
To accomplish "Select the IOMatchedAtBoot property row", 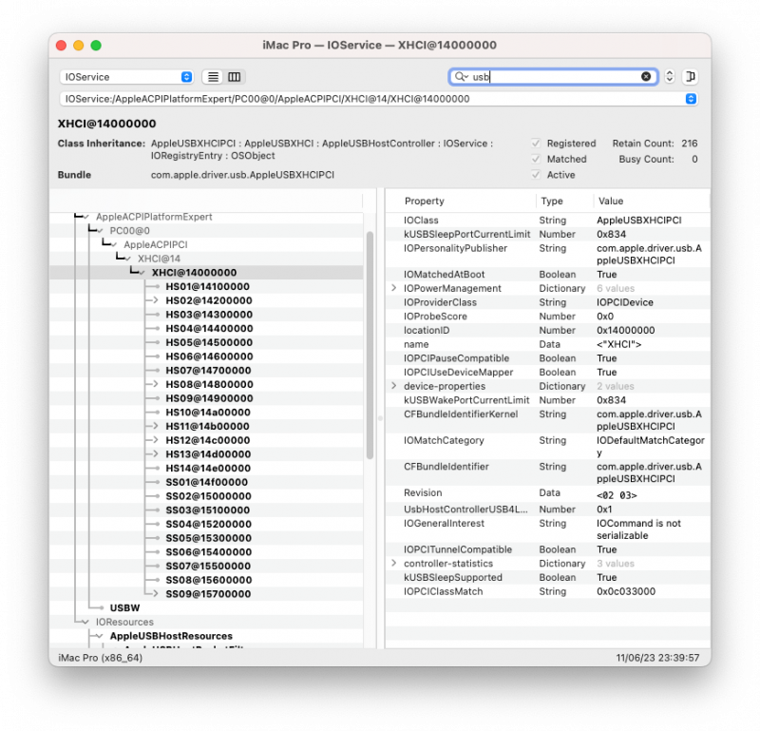I will [x=548, y=275].
